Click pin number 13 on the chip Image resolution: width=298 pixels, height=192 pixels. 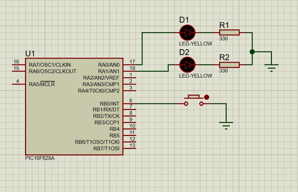132,146
